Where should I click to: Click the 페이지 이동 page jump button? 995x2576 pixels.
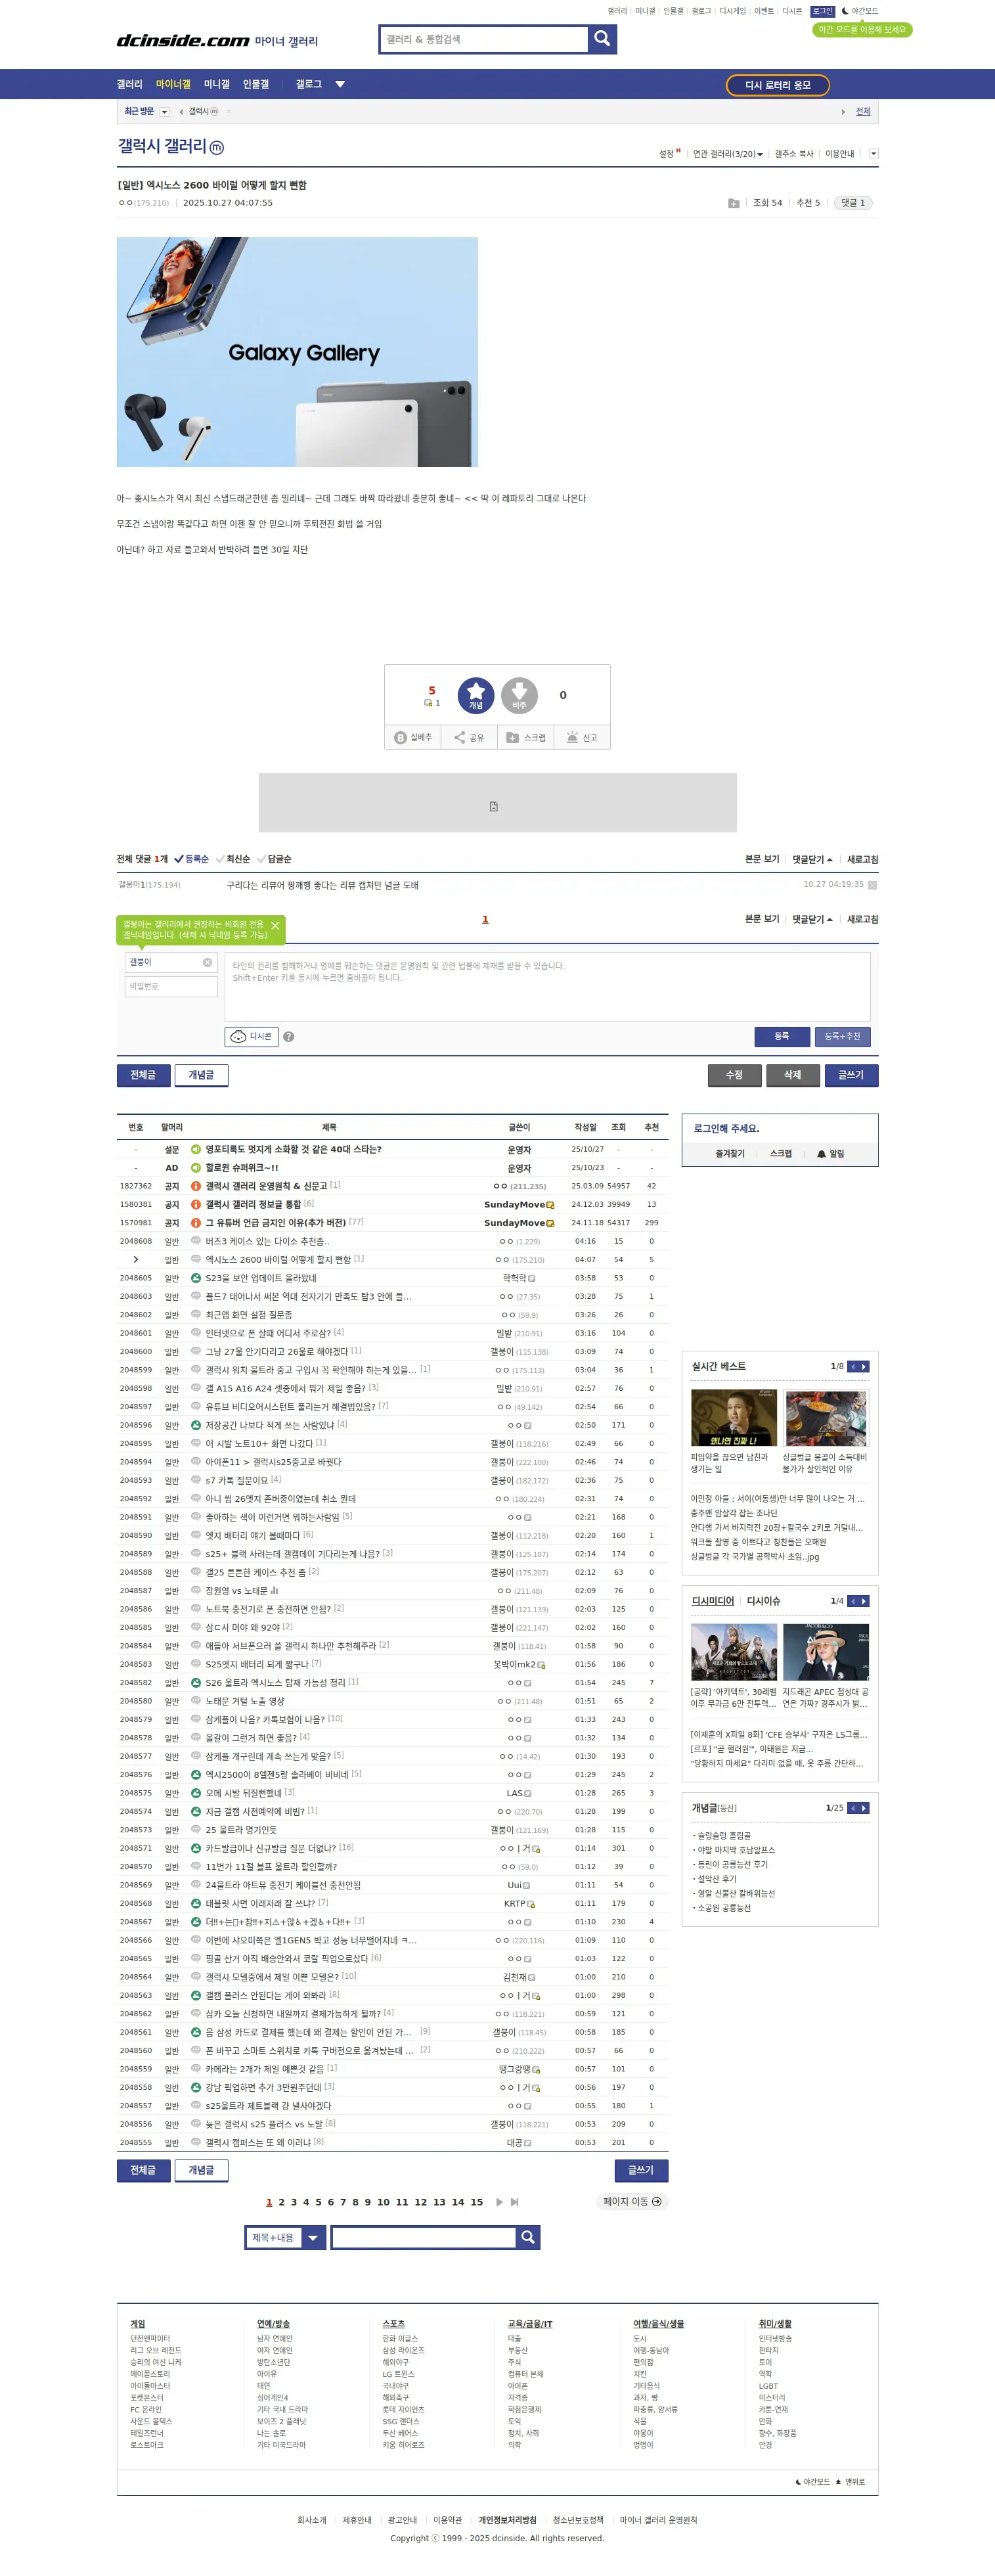click(x=632, y=2201)
